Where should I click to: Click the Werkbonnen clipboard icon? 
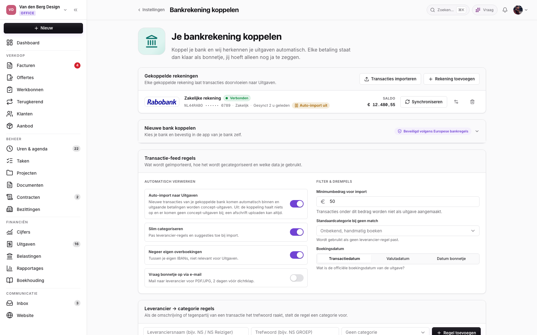click(10, 89)
